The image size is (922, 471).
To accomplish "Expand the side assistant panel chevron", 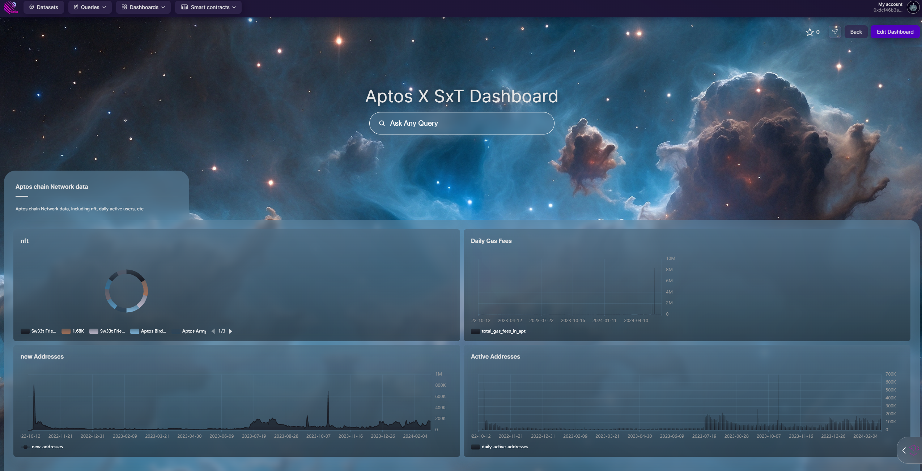I will pyautogui.click(x=904, y=450).
